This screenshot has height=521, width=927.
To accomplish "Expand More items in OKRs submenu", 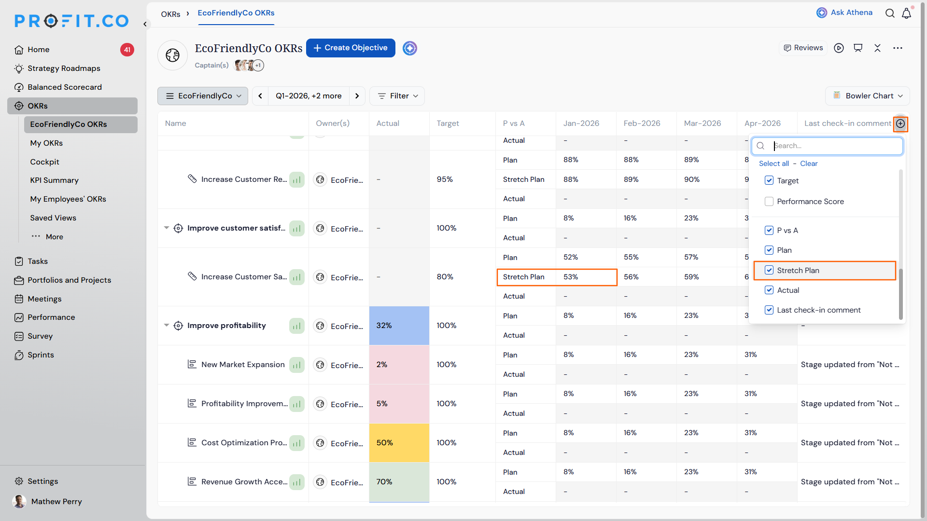I will pos(47,237).
